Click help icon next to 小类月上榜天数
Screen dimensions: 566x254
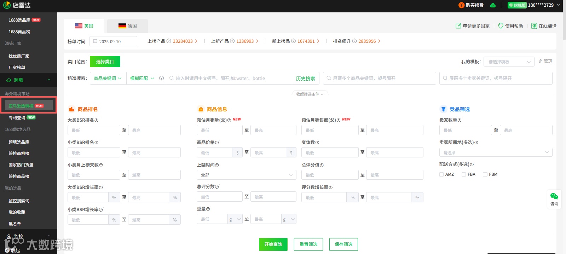click(101, 165)
